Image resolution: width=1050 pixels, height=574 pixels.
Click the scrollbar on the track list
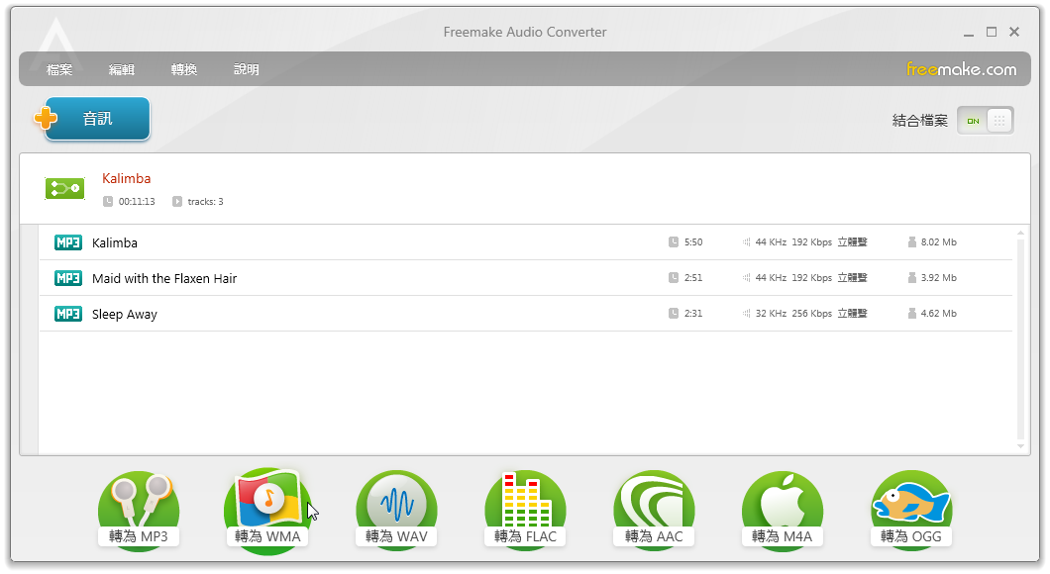[x=1023, y=297]
